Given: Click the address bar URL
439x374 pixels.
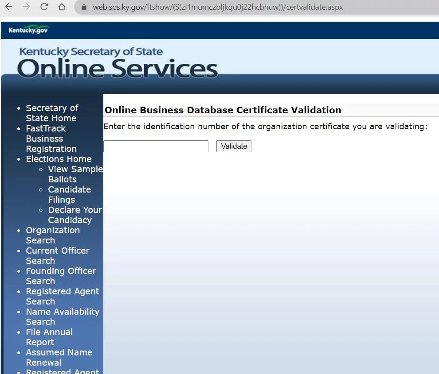Looking at the screenshot, I should pyautogui.click(x=217, y=8).
